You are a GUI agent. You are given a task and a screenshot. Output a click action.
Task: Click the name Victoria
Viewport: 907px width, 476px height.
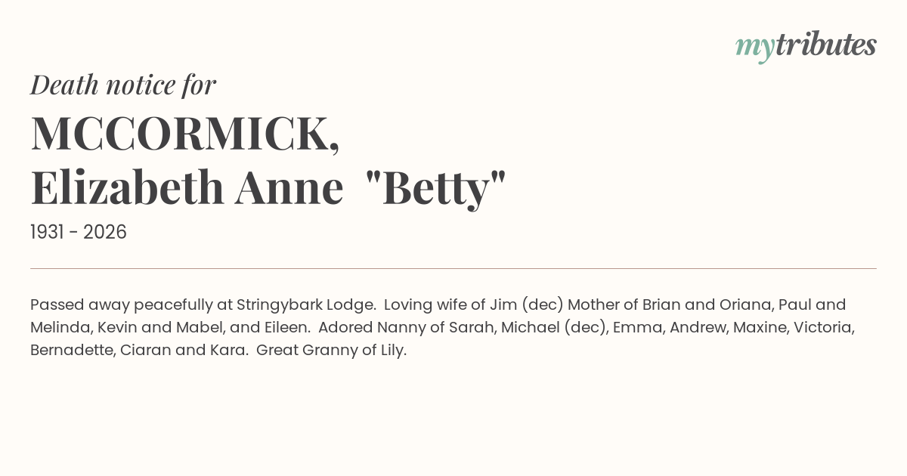[x=823, y=328]
